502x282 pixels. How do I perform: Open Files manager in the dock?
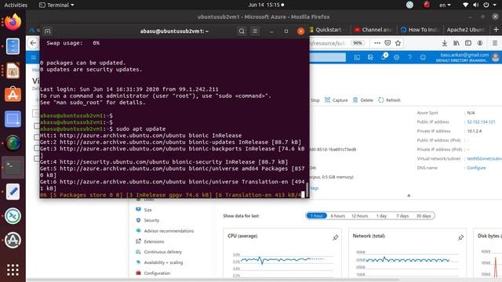coord(13,46)
